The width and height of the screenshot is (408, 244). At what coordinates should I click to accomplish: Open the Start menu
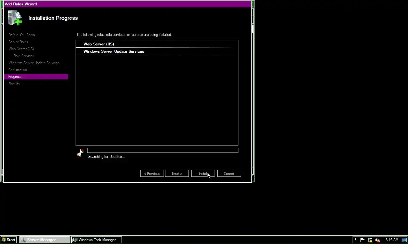(x=9, y=240)
